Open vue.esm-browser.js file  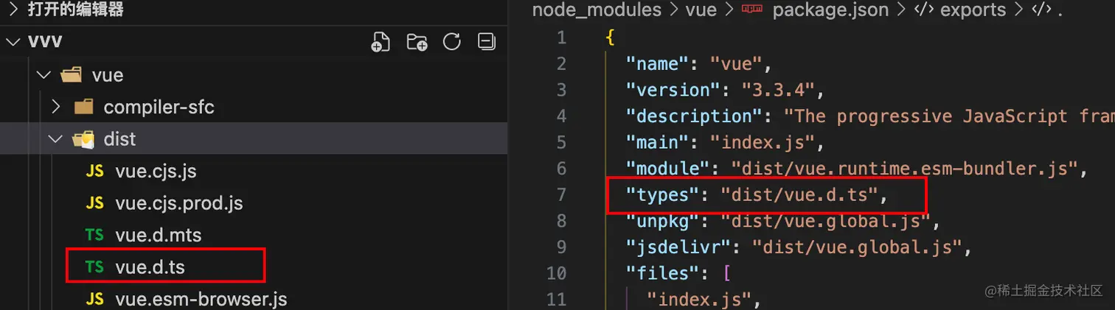(x=201, y=300)
